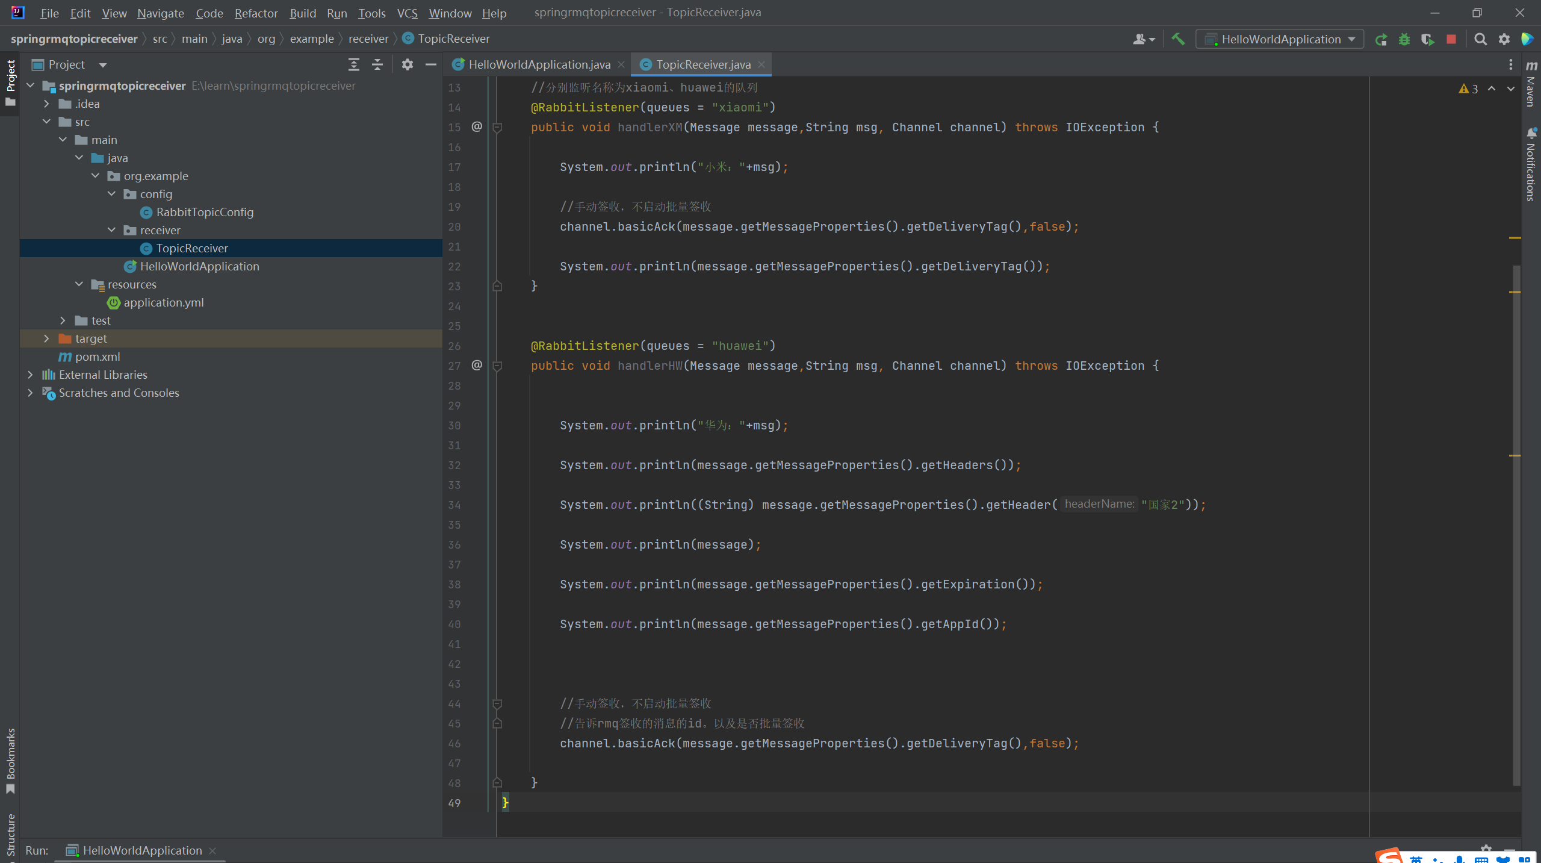Screen dimensions: 1541x863
Task: Open the HelloWorldApplication run configuration dropdown
Action: 1280,40
